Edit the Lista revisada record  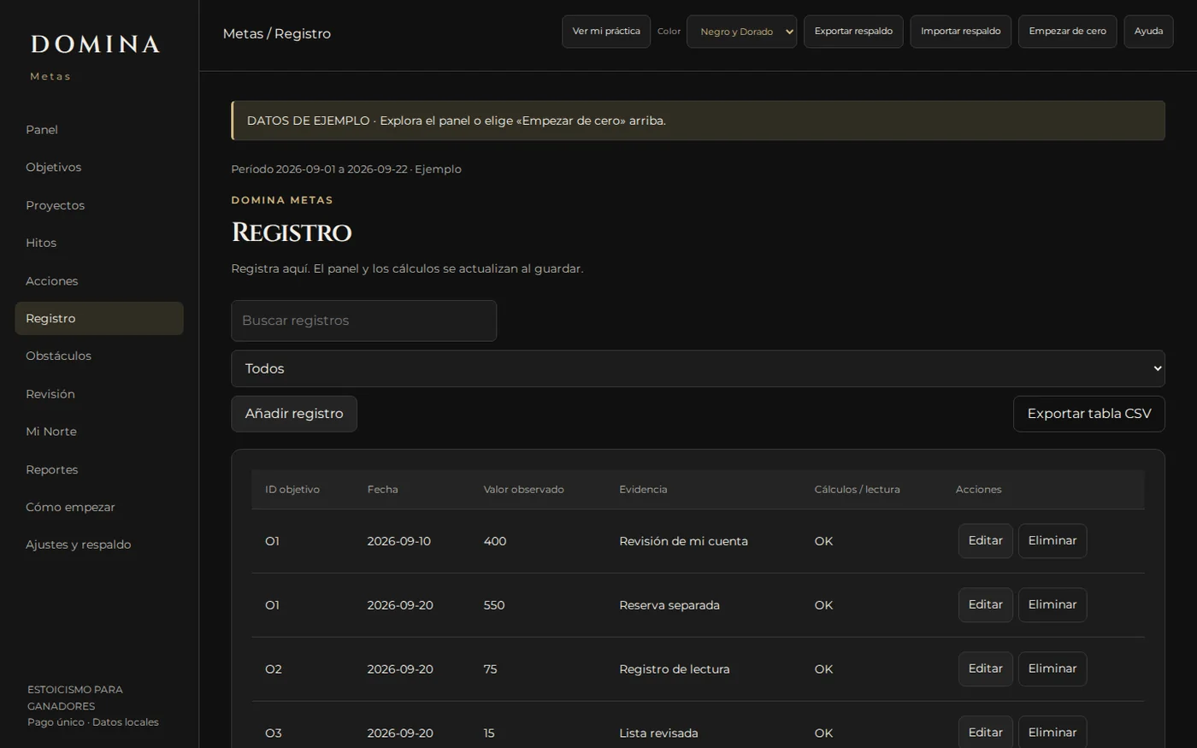(x=985, y=733)
